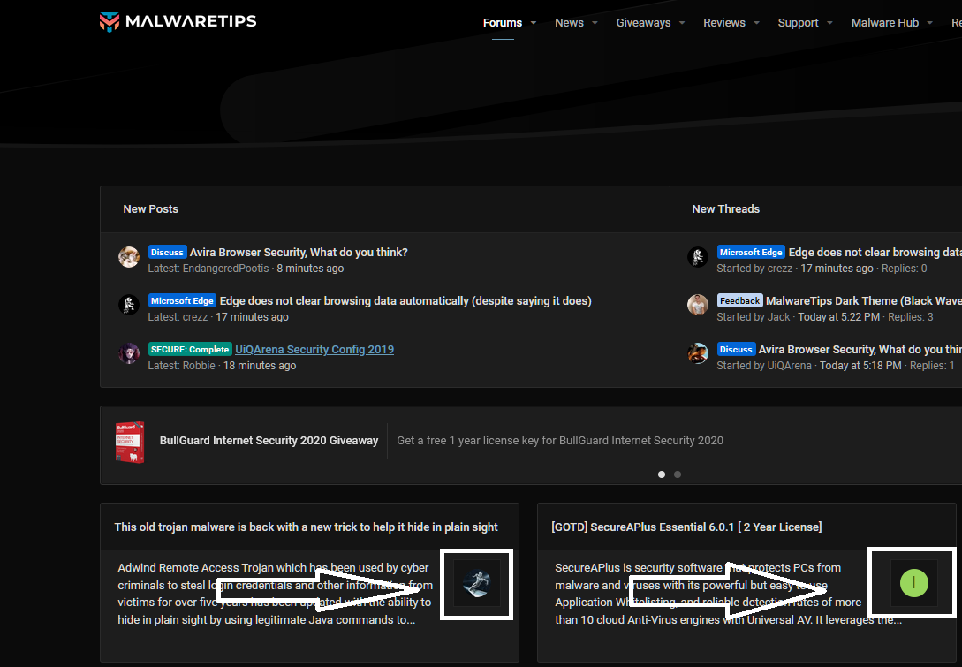Viewport: 962px width, 667px height.
Task: Open crezz avatar in New Posts
Action: pyautogui.click(x=129, y=305)
